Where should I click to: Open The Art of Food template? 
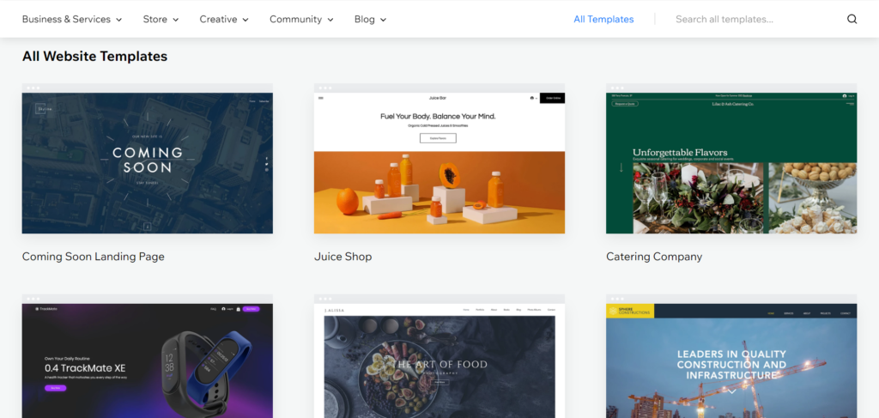439,362
